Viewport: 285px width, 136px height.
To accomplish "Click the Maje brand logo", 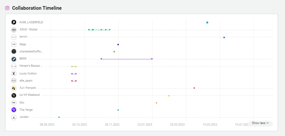I will pyautogui.click(x=14, y=44).
